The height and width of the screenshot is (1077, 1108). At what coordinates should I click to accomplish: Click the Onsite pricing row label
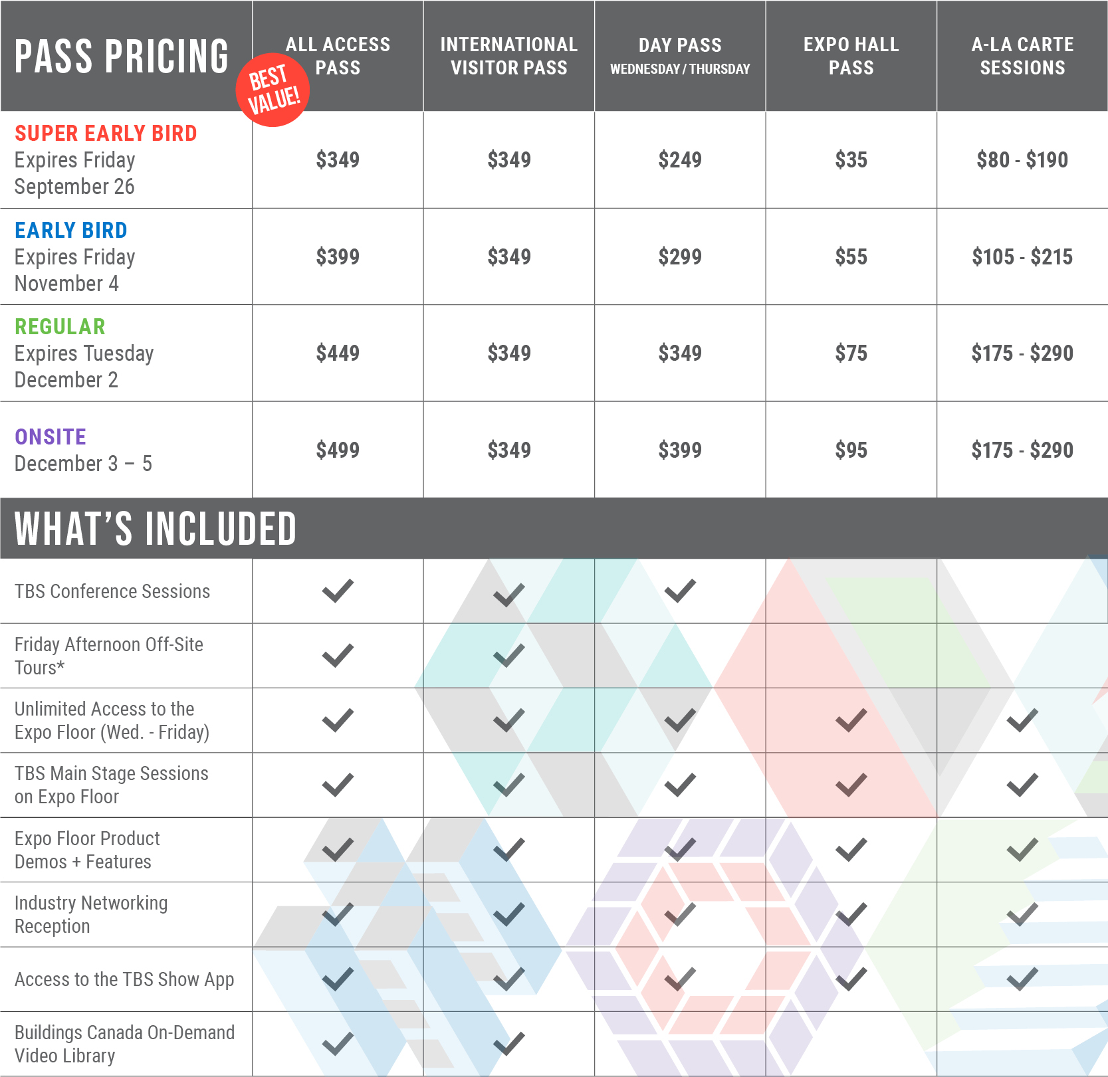tap(51, 437)
